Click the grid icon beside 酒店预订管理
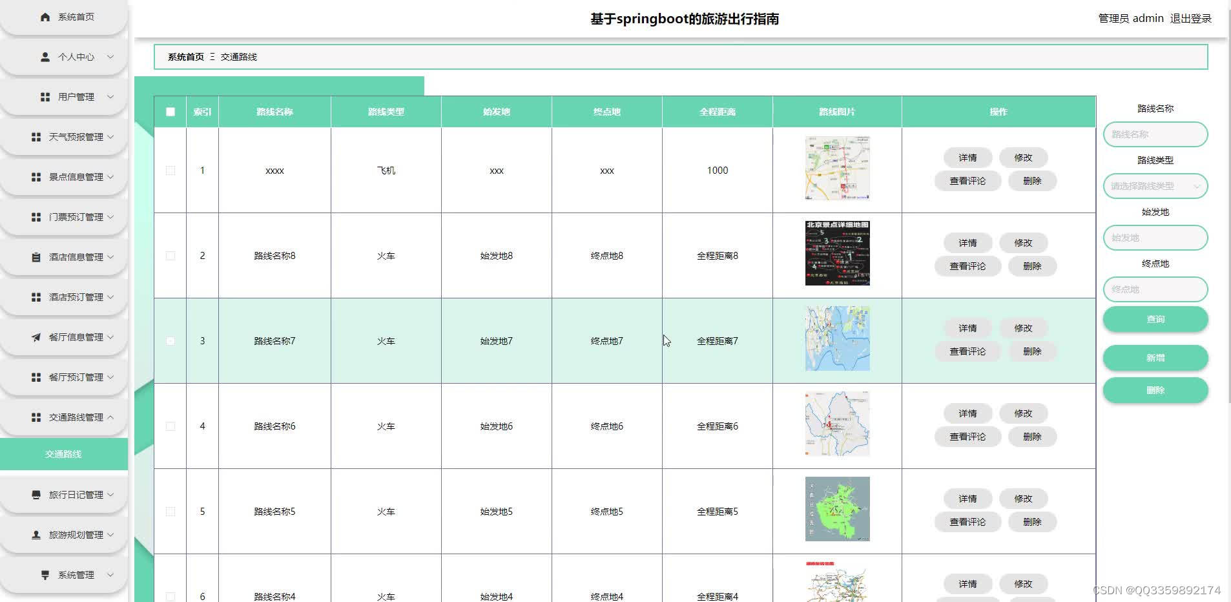The width and height of the screenshot is (1231, 602). pyautogui.click(x=36, y=297)
